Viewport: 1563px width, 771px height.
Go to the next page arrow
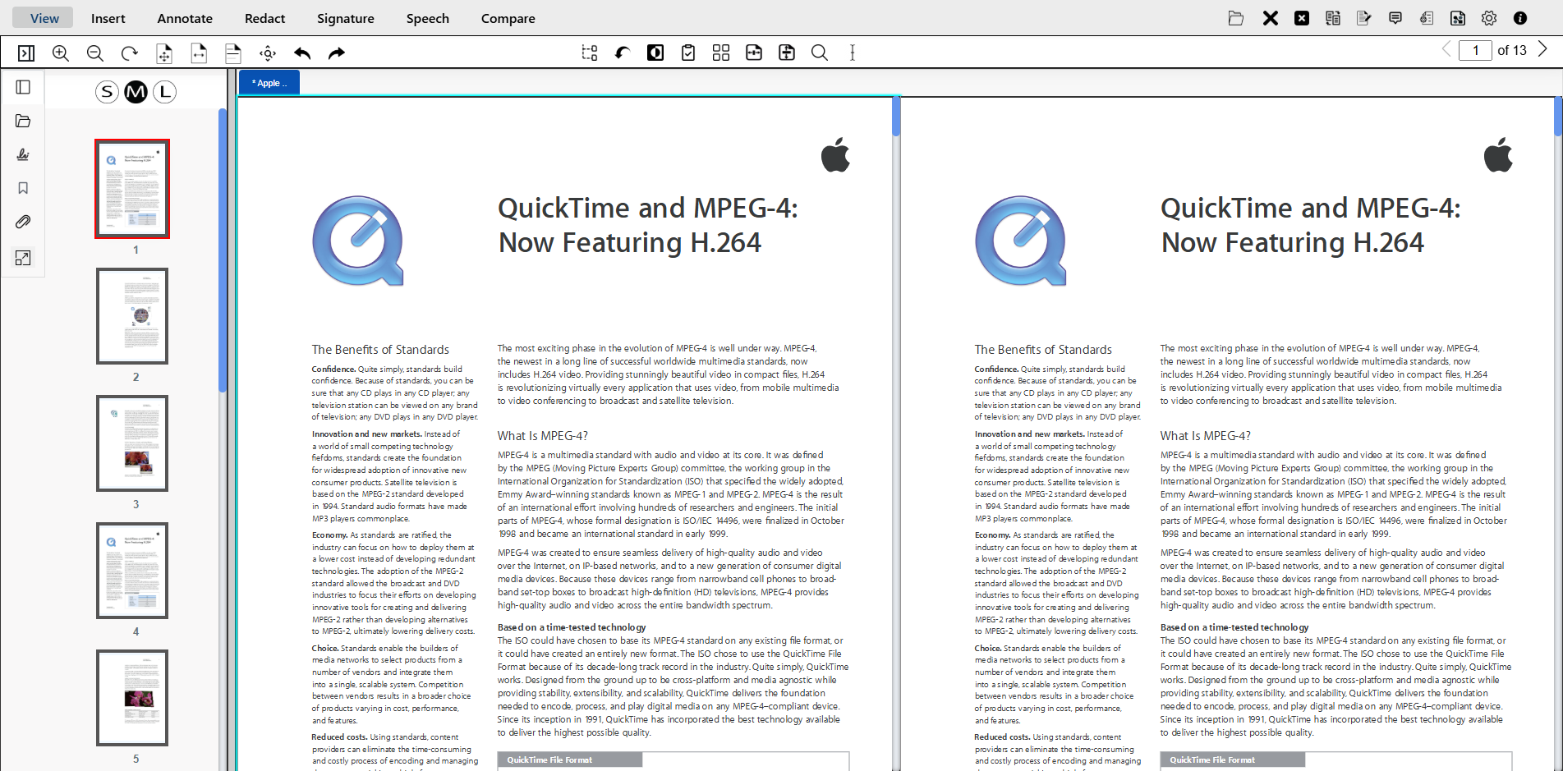tap(1542, 50)
